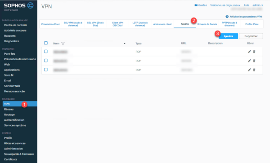Edit the second RDP bookmark with pencil icon

[249, 61]
